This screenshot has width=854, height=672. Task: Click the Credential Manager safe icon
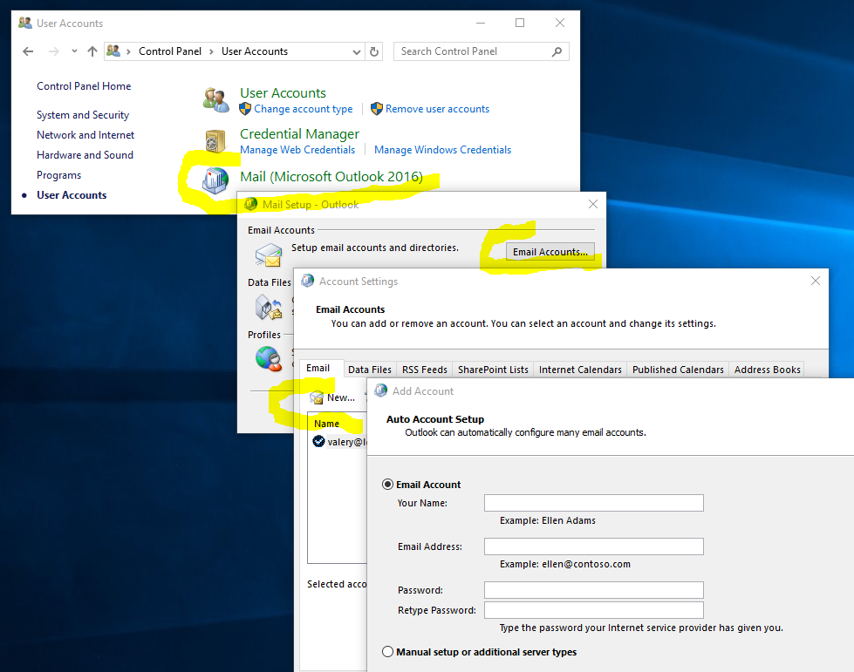215,140
